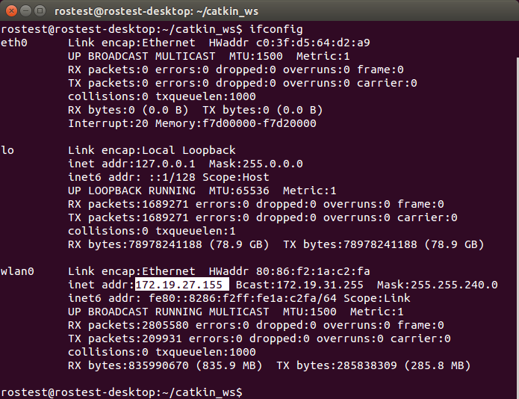Click the lo interface label
The height and width of the screenshot is (399, 519).
(7, 150)
